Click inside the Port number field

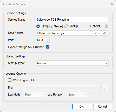(41, 40)
